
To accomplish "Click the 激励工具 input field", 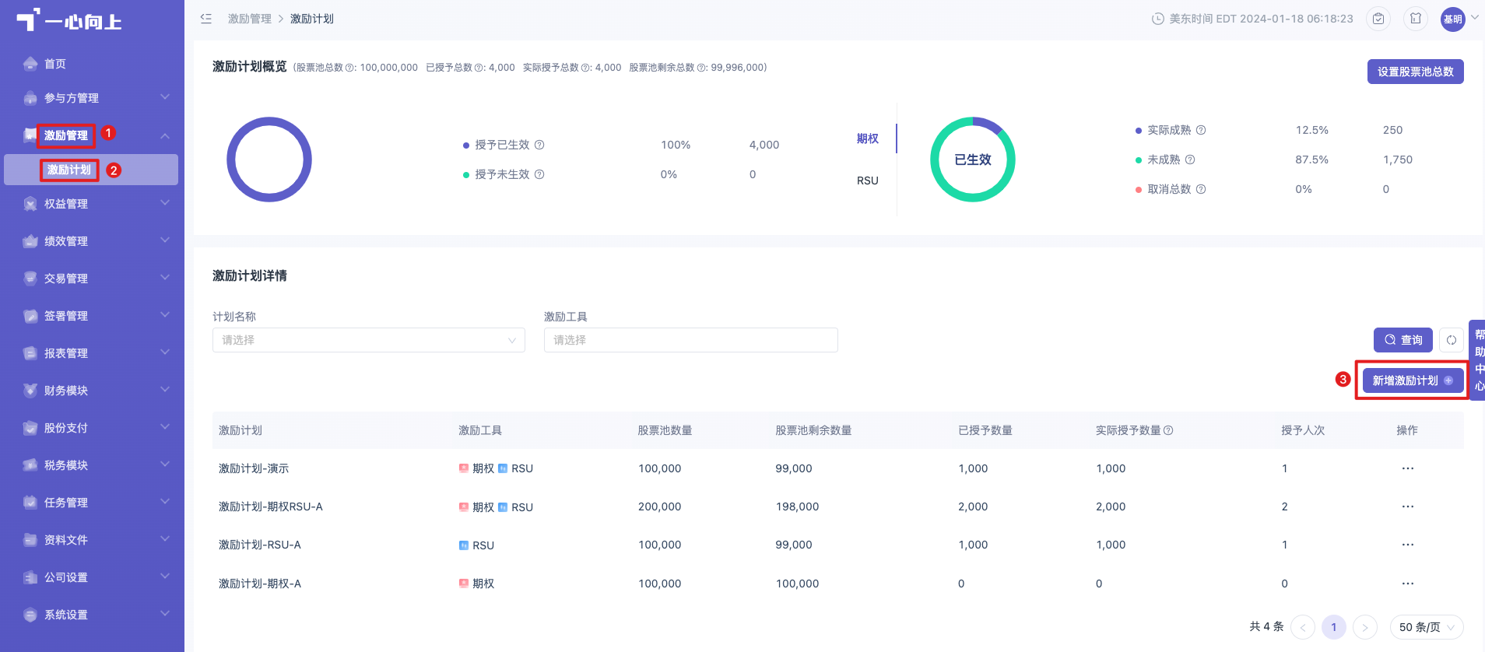I will pos(691,340).
